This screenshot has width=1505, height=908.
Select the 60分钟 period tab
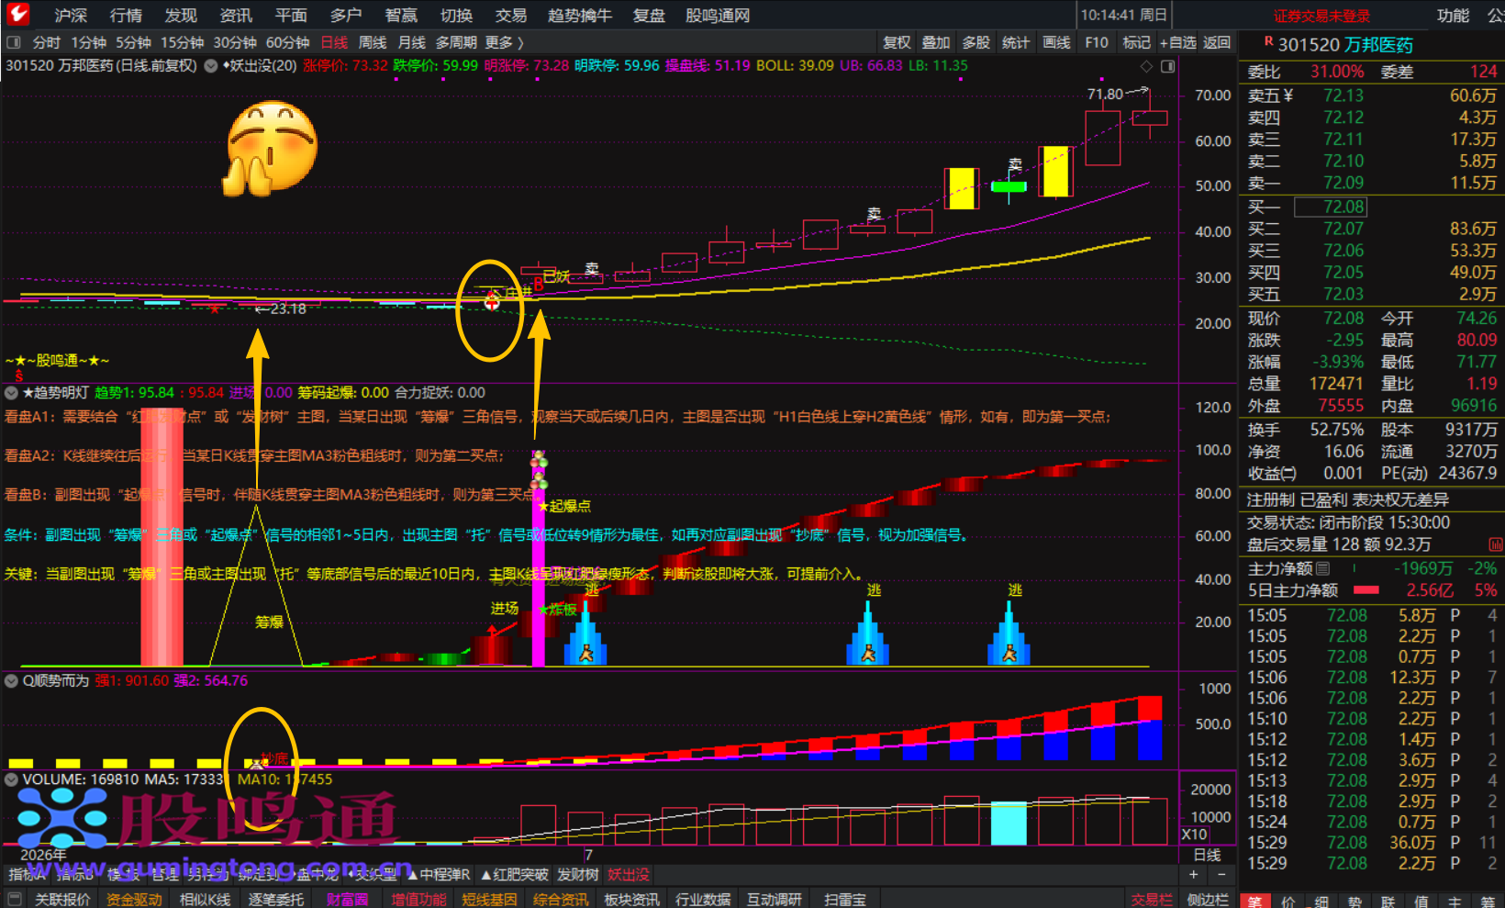point(287,43)
